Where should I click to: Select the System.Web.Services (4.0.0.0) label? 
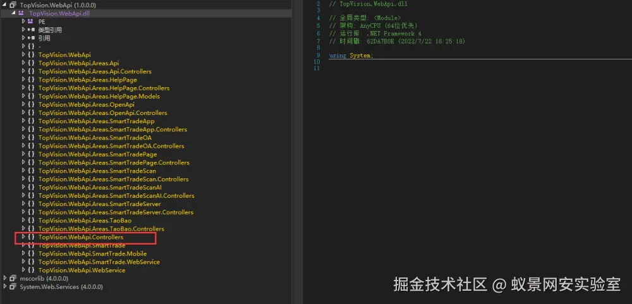61,287
